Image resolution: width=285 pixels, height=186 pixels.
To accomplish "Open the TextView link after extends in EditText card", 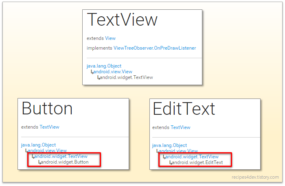I will click(180, 127).
